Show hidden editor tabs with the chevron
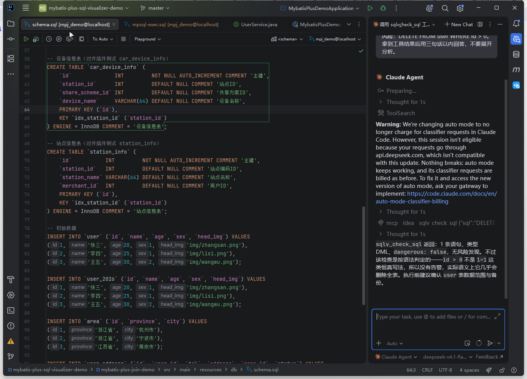Viewport: 527px width, 379px height. [349, 24]
